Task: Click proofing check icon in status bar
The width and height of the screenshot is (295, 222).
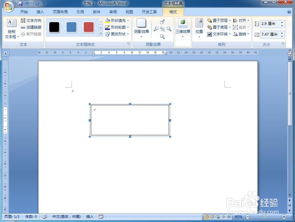Action: (45, 217)
